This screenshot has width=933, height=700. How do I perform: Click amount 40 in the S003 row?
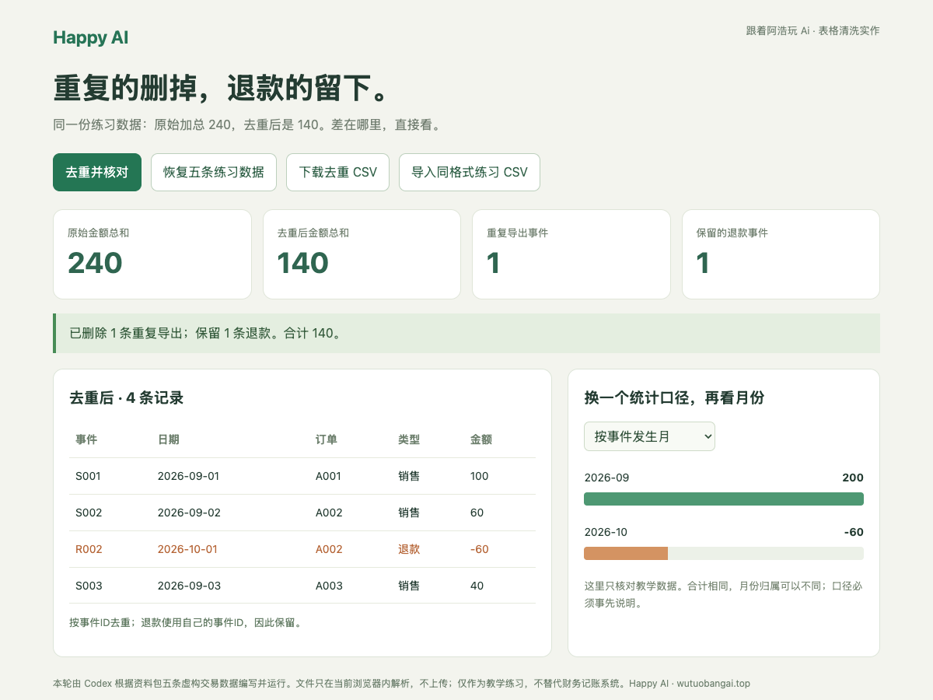(477, 586)
